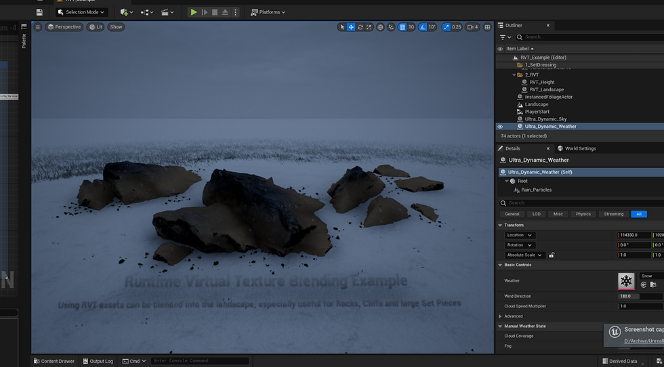Open the cinematics clapperboard dropdown

click(x=167, y=12)
